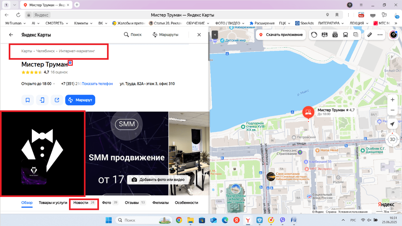
Task: Open the Windows Start menu
Action: (x=109, y=220)
